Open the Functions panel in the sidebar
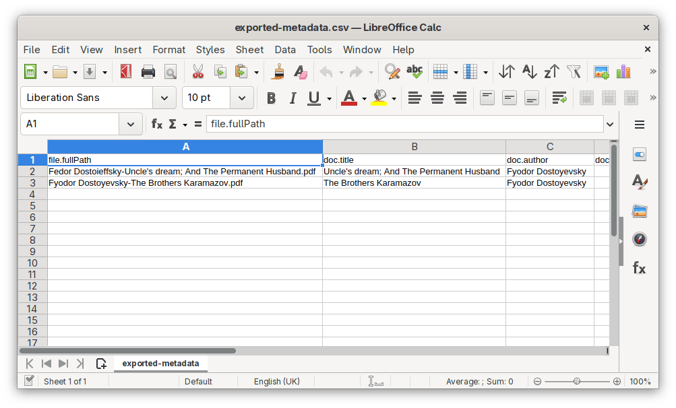 [639, 268]
